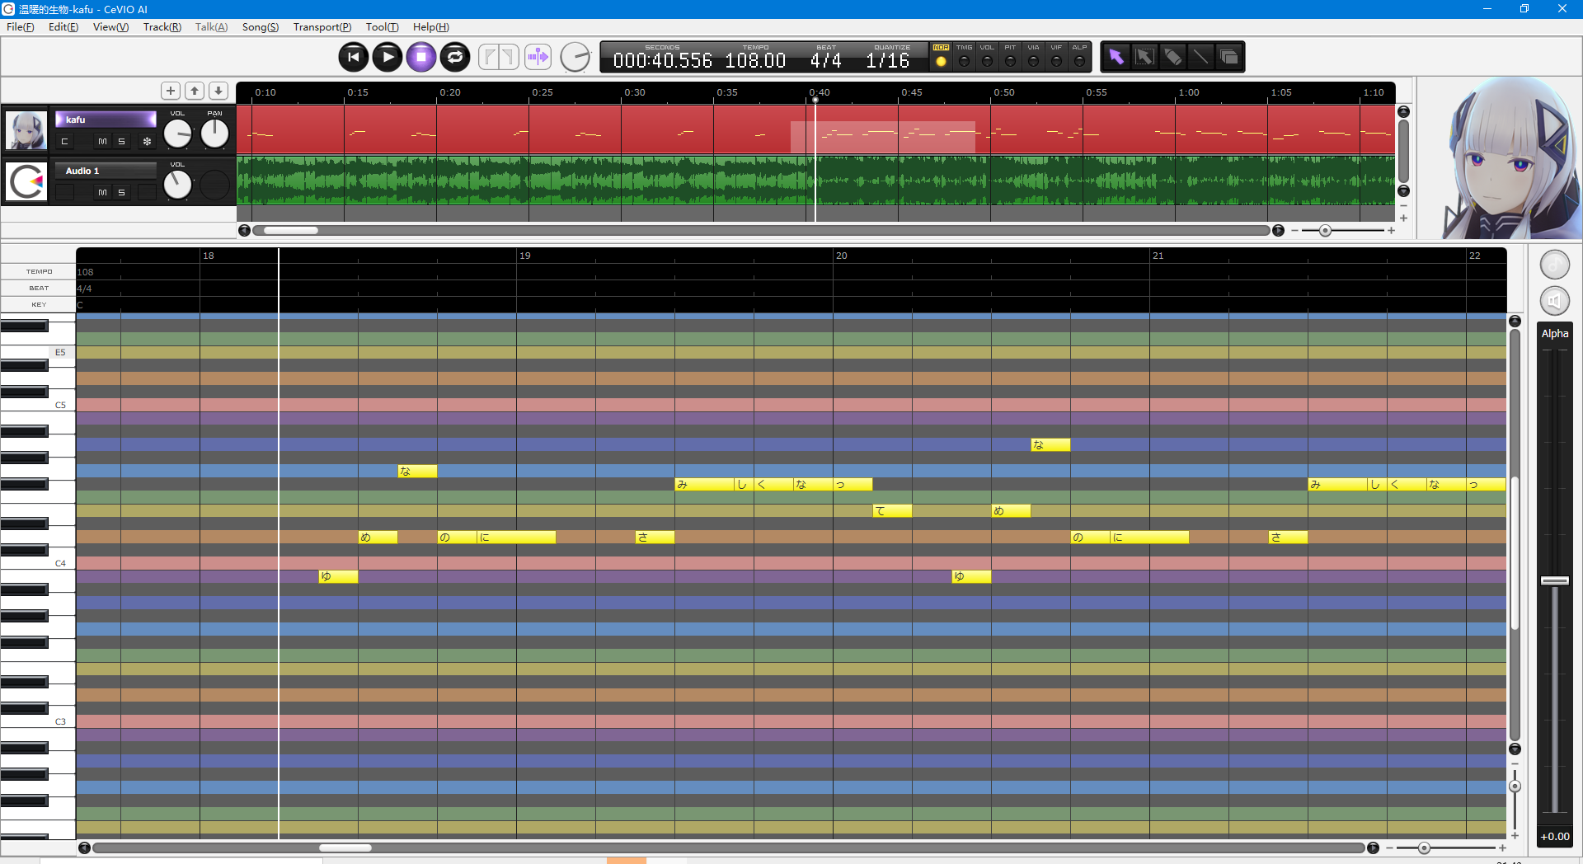Viewport: 1583px width, 864px height.
Task: Mute the kafu track
Action: pyautogui.click(x=102, y=141)
